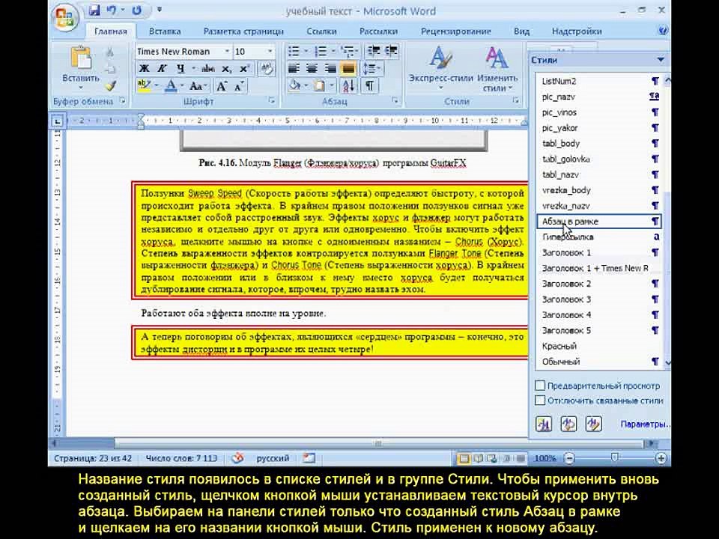This screenshot has height=539, width=719.
Task: Enable Предварительный просмотр checkbox
Action: coord(540,386)
